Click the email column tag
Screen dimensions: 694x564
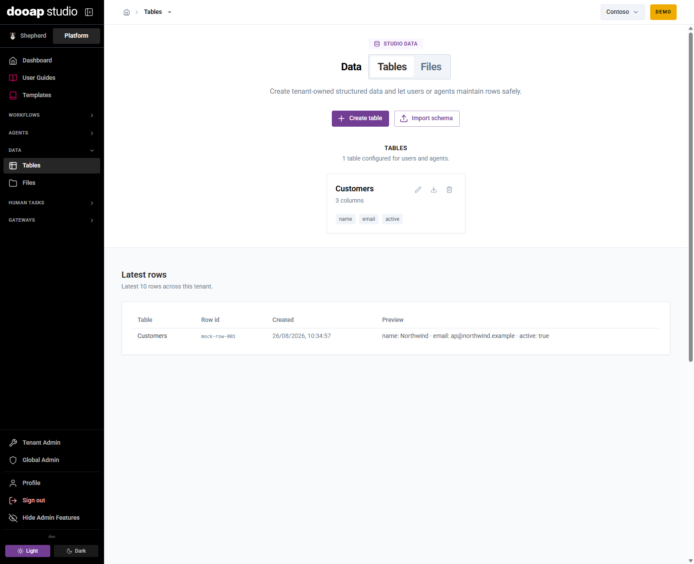(x=369, y=219)
